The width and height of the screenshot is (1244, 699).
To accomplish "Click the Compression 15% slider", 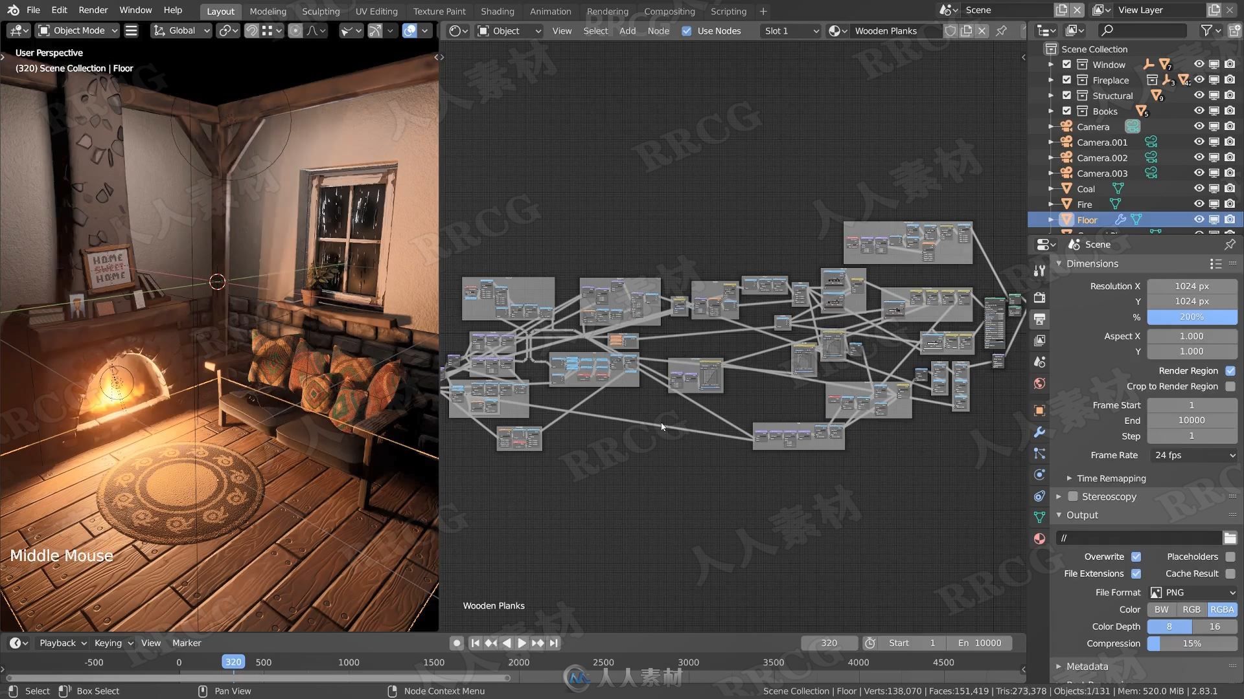I will click(x=1192, y=643).
